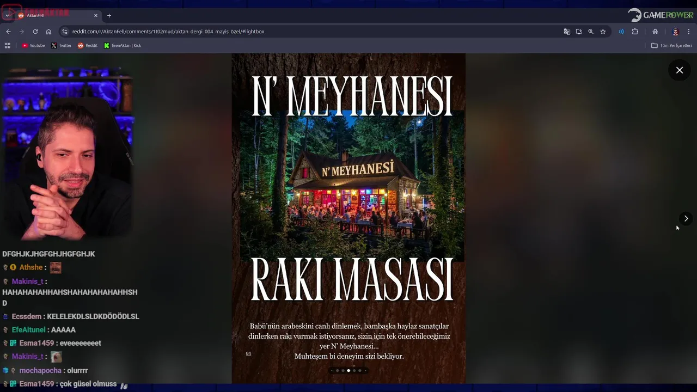Screen dimensions: 697x392
Task: Open the Twitter bookmark
Action: (62, 46)
